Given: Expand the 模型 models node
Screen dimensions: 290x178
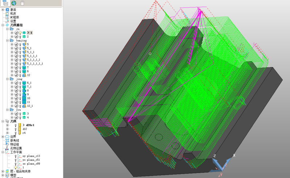Looking at the screenshot, I should tap(3, 175).
